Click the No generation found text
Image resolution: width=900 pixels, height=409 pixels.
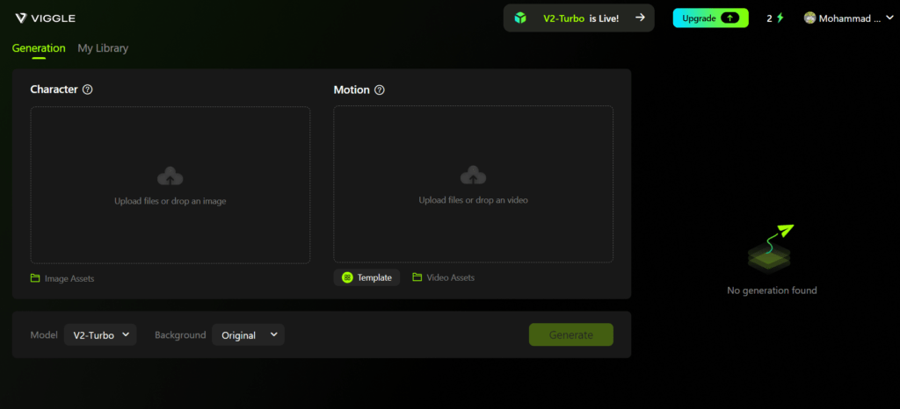tap(772, 291)
